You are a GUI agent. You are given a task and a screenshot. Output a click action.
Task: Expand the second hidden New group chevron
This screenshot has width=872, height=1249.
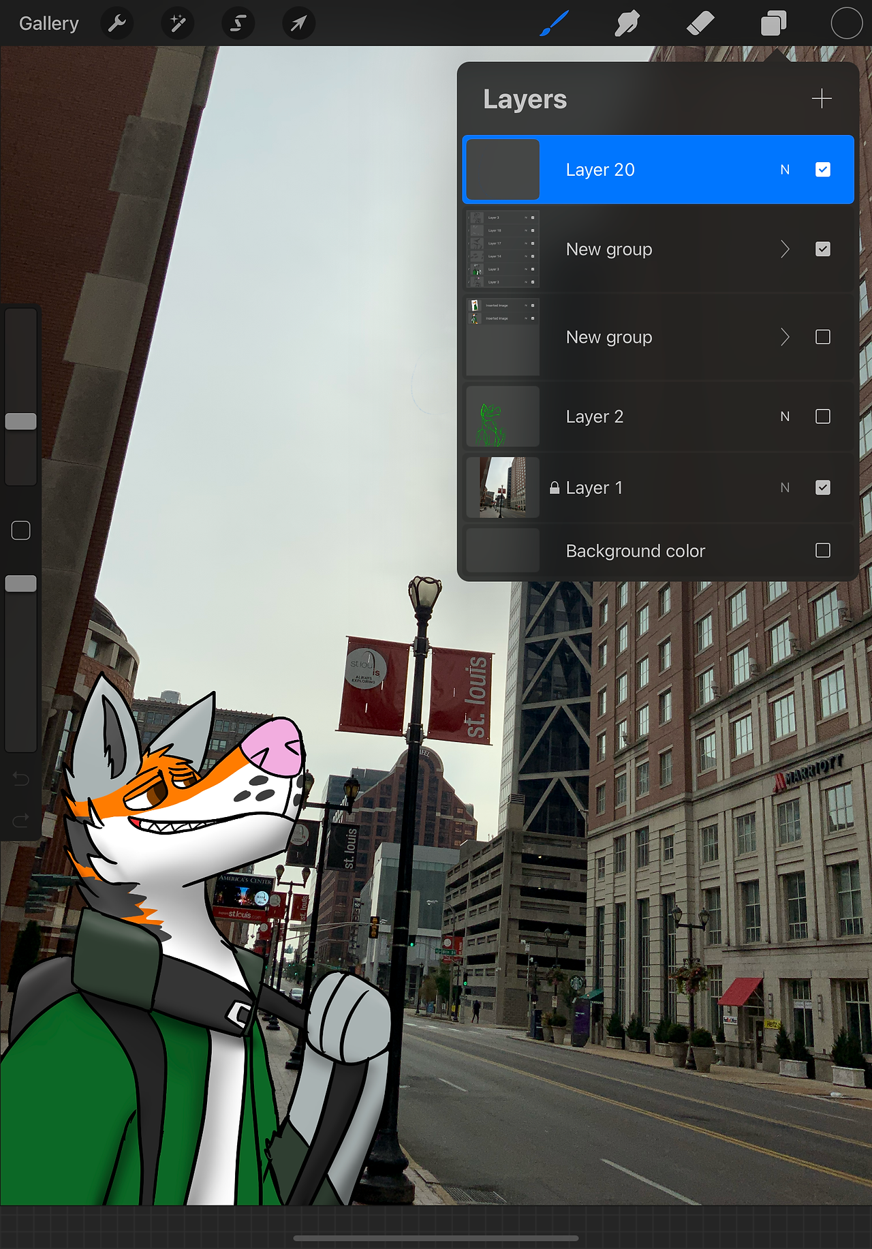click(x=785, y=337)
